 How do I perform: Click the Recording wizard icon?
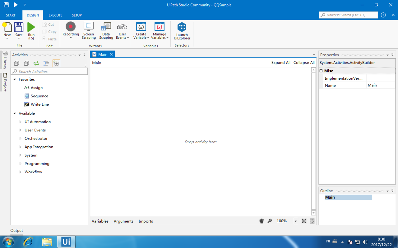[71, 27]
